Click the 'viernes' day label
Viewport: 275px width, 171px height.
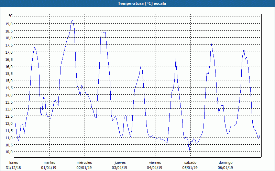(x=155, y=162)
